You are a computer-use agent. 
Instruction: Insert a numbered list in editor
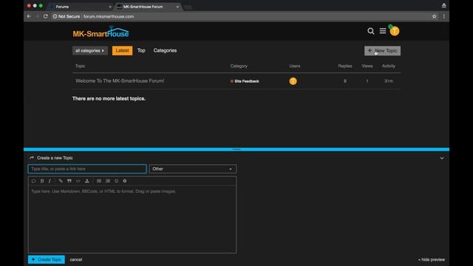click(108, 181)
